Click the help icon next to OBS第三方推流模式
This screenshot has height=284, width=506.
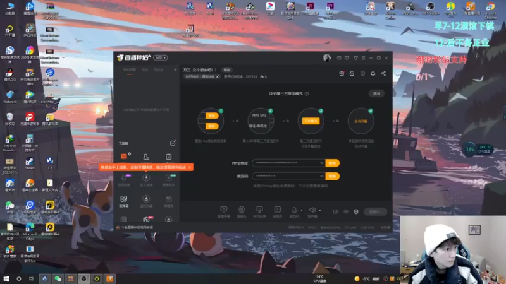[x=307, y=93]
